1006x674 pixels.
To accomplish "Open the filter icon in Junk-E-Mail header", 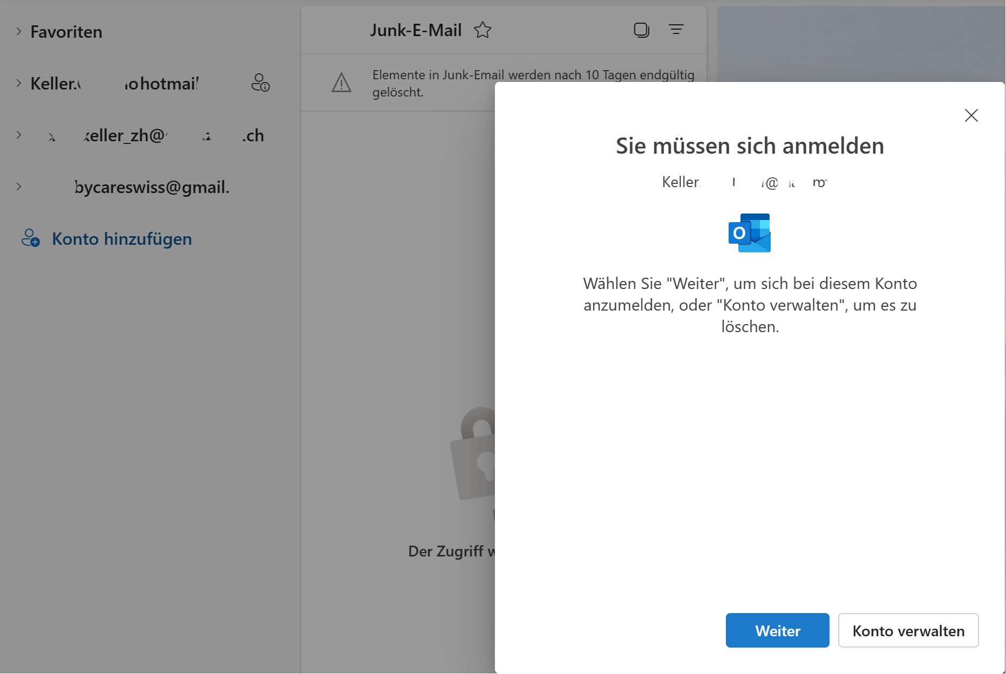I will click(676, 29).
